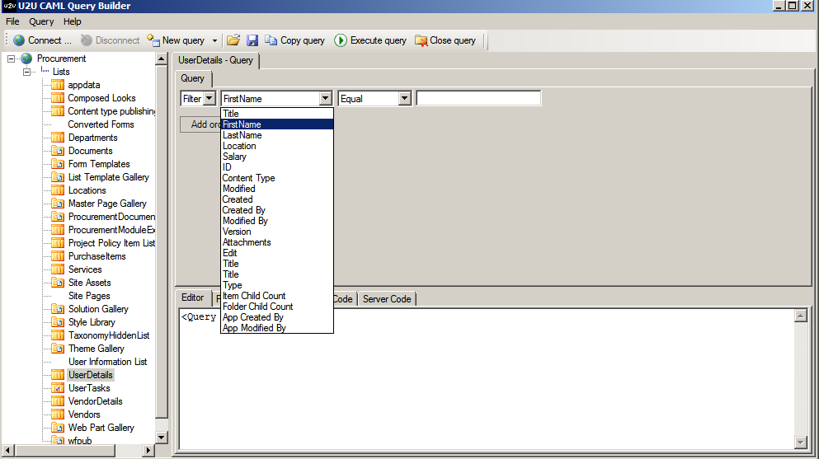Select Modified By in the field list

tap(277, 221)
